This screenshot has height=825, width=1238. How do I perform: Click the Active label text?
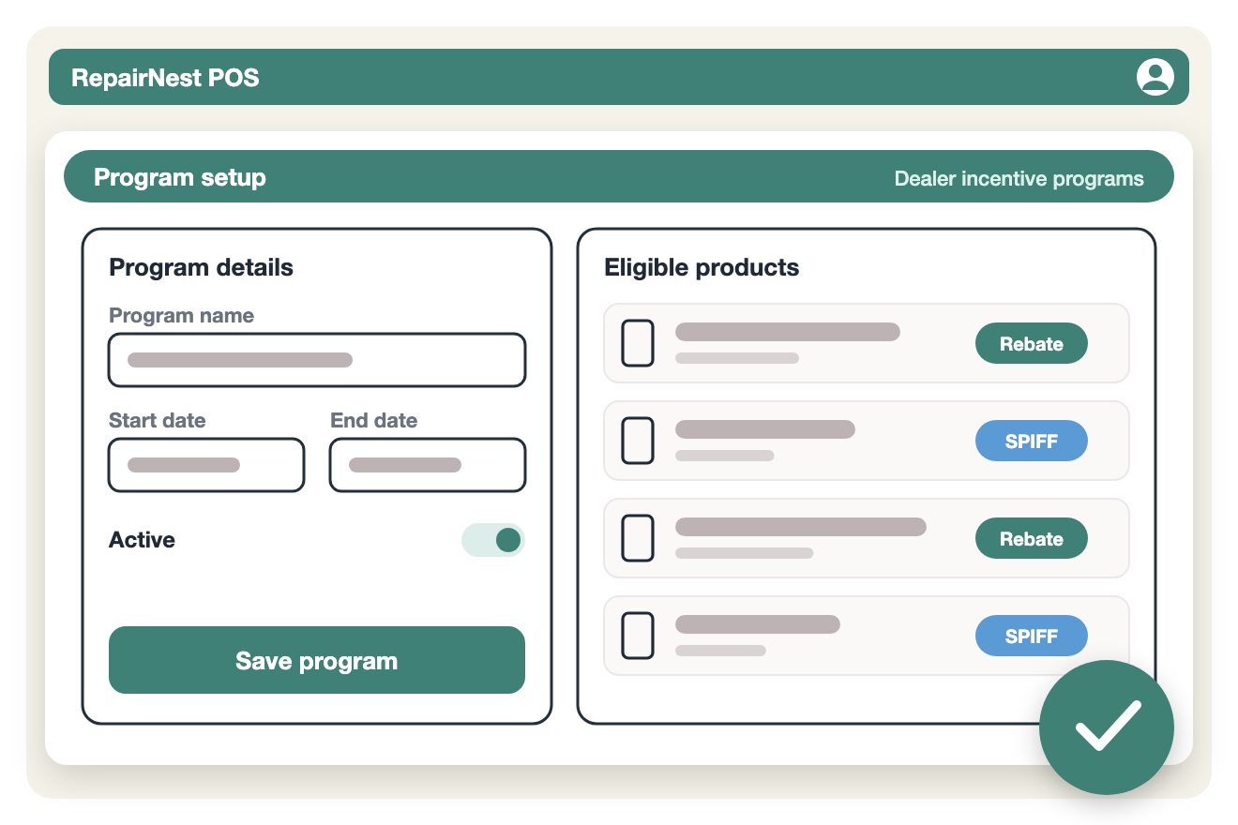(x=143, y=540)
